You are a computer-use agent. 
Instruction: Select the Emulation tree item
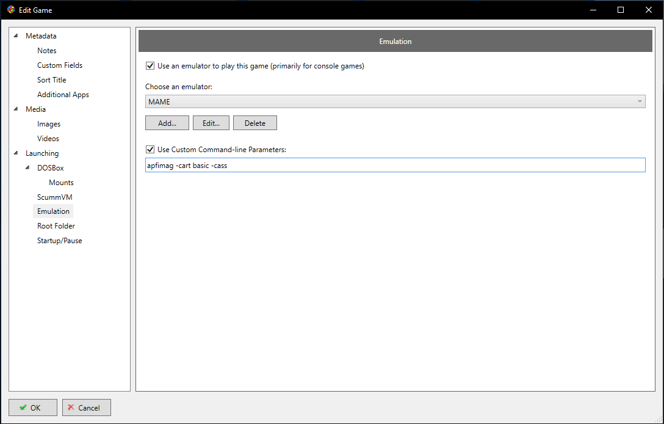(x=53, y=211)
